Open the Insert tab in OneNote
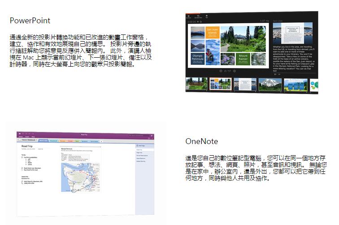 pos(27,136)
